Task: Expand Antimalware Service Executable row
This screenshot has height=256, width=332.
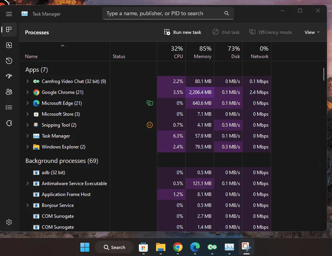Action: click(x=28, y=183)
